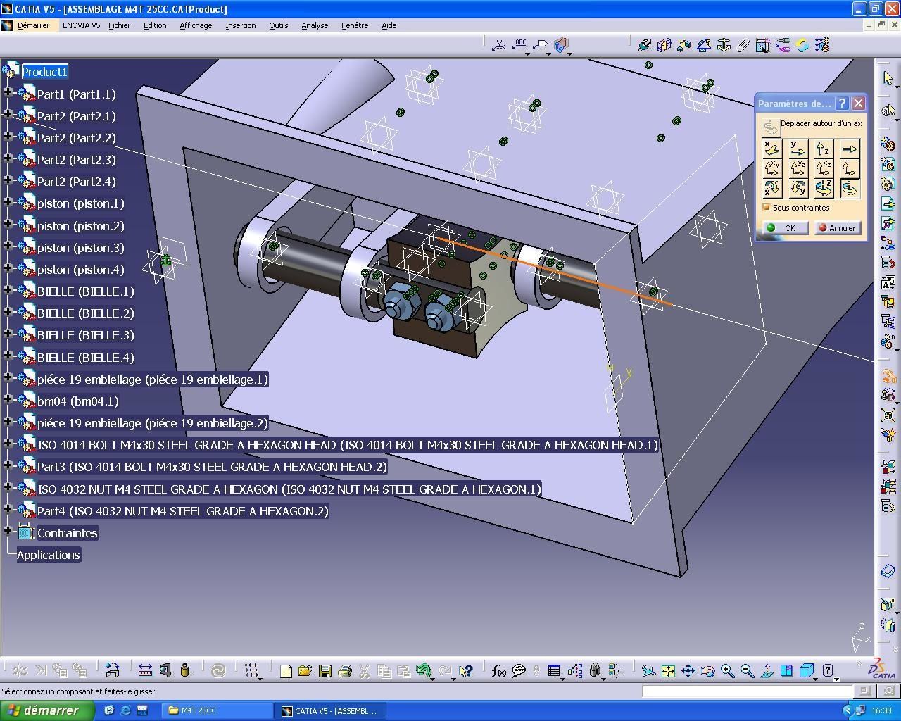This screenshot has height=721, width=901.
Task: Enable the Sous contraintes checkbox
Action: pos(767,208)
